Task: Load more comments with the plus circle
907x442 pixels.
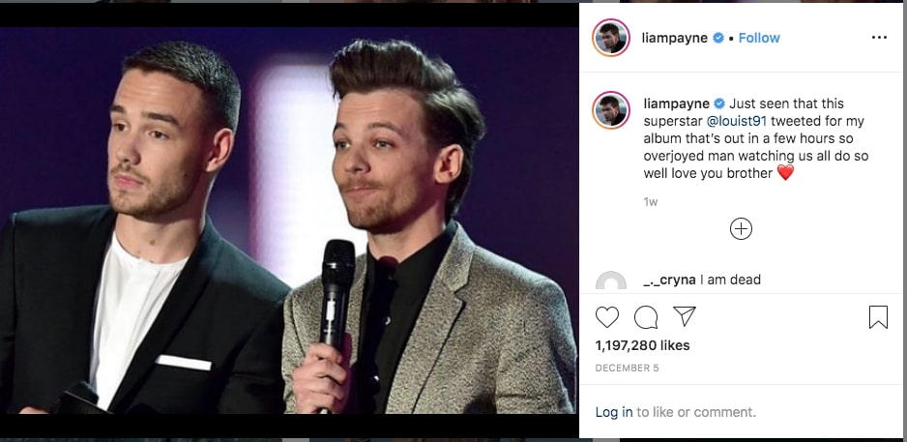Action: 741,229
